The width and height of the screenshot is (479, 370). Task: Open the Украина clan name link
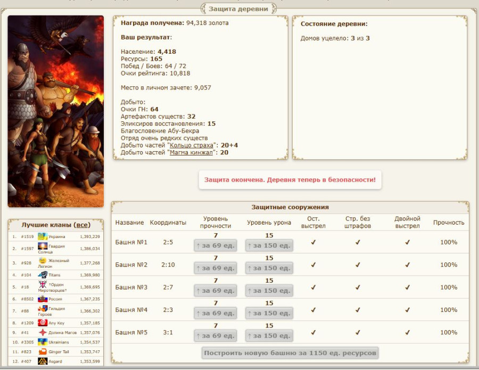(57, 236)
